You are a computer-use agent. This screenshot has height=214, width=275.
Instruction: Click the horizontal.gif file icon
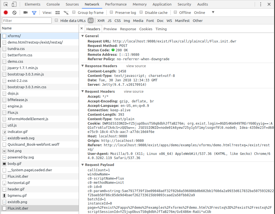coord(4,183)
